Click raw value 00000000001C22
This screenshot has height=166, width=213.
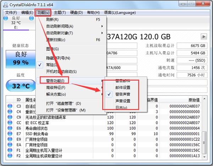(x=185, y=139)
